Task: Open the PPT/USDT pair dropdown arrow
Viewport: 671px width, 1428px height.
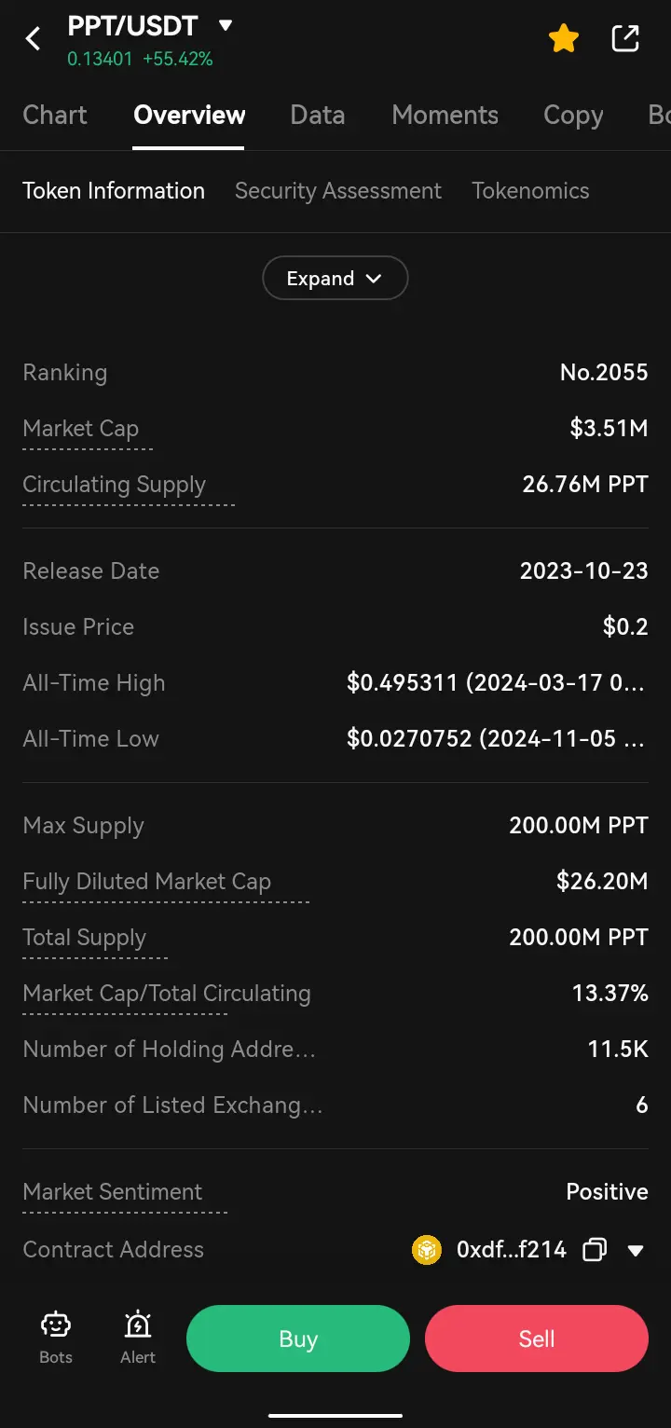Action: pyautogui.click(x=225, y=25)
